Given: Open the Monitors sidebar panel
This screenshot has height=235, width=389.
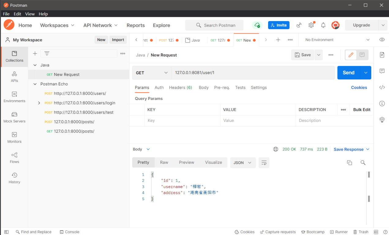Looking at the screenshot, I should 14,138.
